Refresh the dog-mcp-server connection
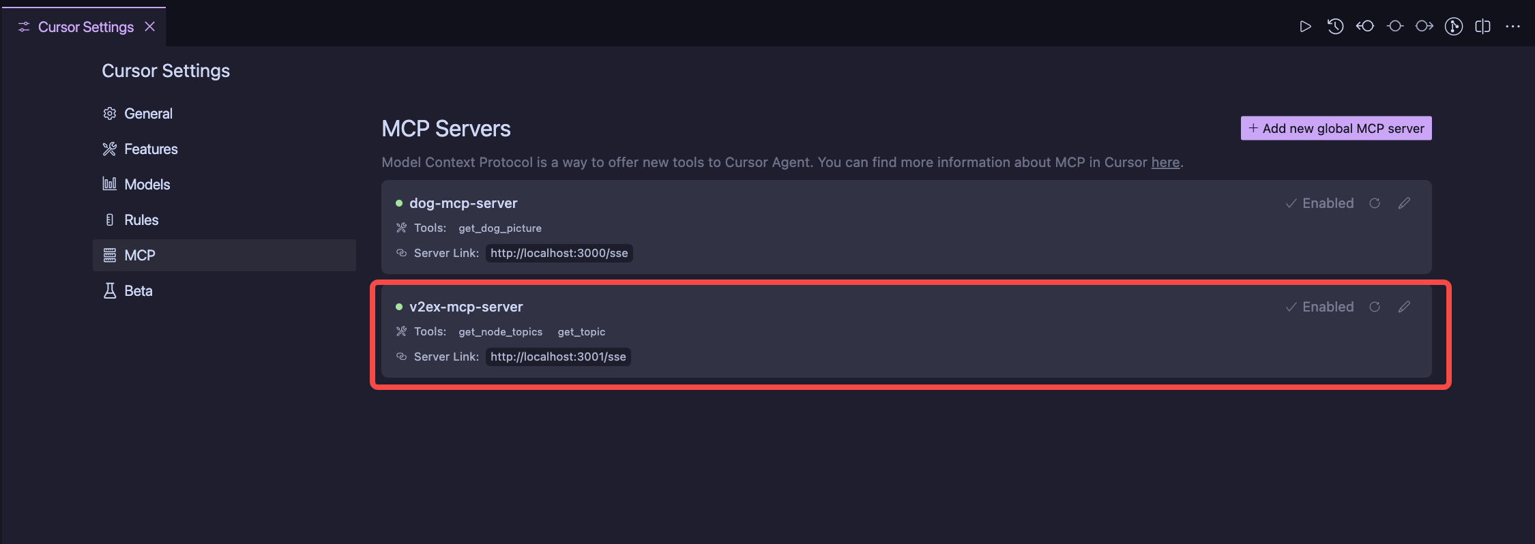This screenshot has width=1535, height=544. (x=1375, y=203)
